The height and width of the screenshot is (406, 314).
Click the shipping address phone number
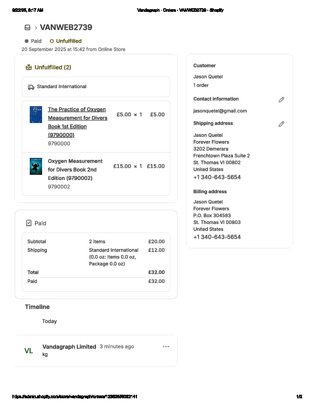click(x=217, y=177)
